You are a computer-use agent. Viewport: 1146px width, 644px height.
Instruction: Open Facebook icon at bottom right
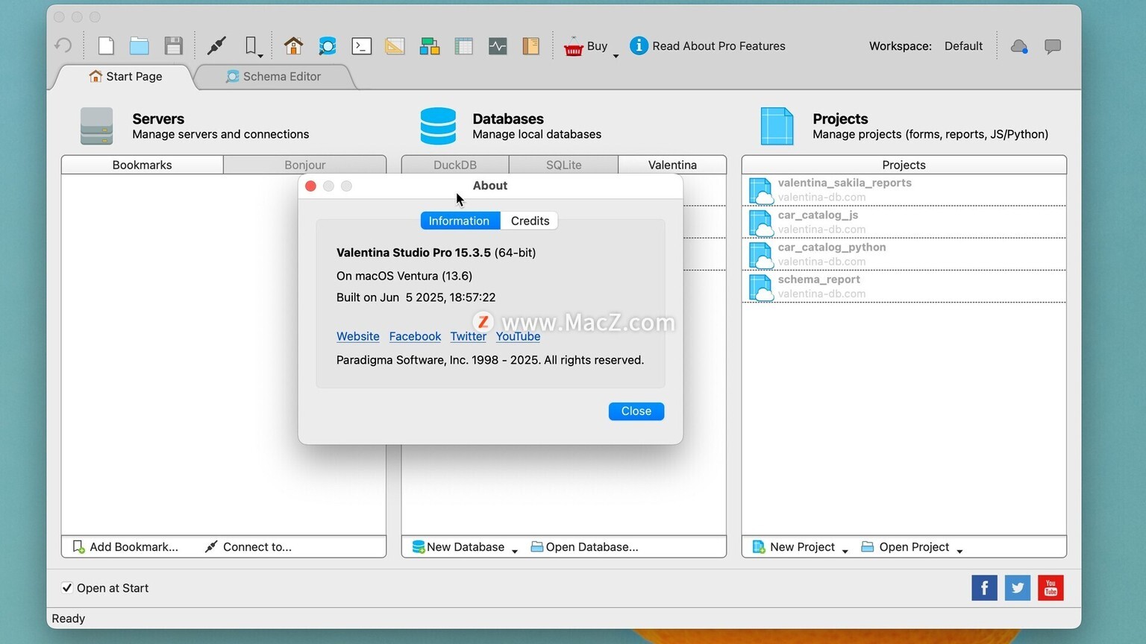(984, 587)
